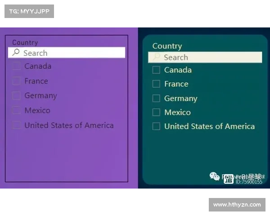This screenshot has height=216, width=270.
Task: Tick the France checkbox in the purple slicer
Action: point(16,81)
